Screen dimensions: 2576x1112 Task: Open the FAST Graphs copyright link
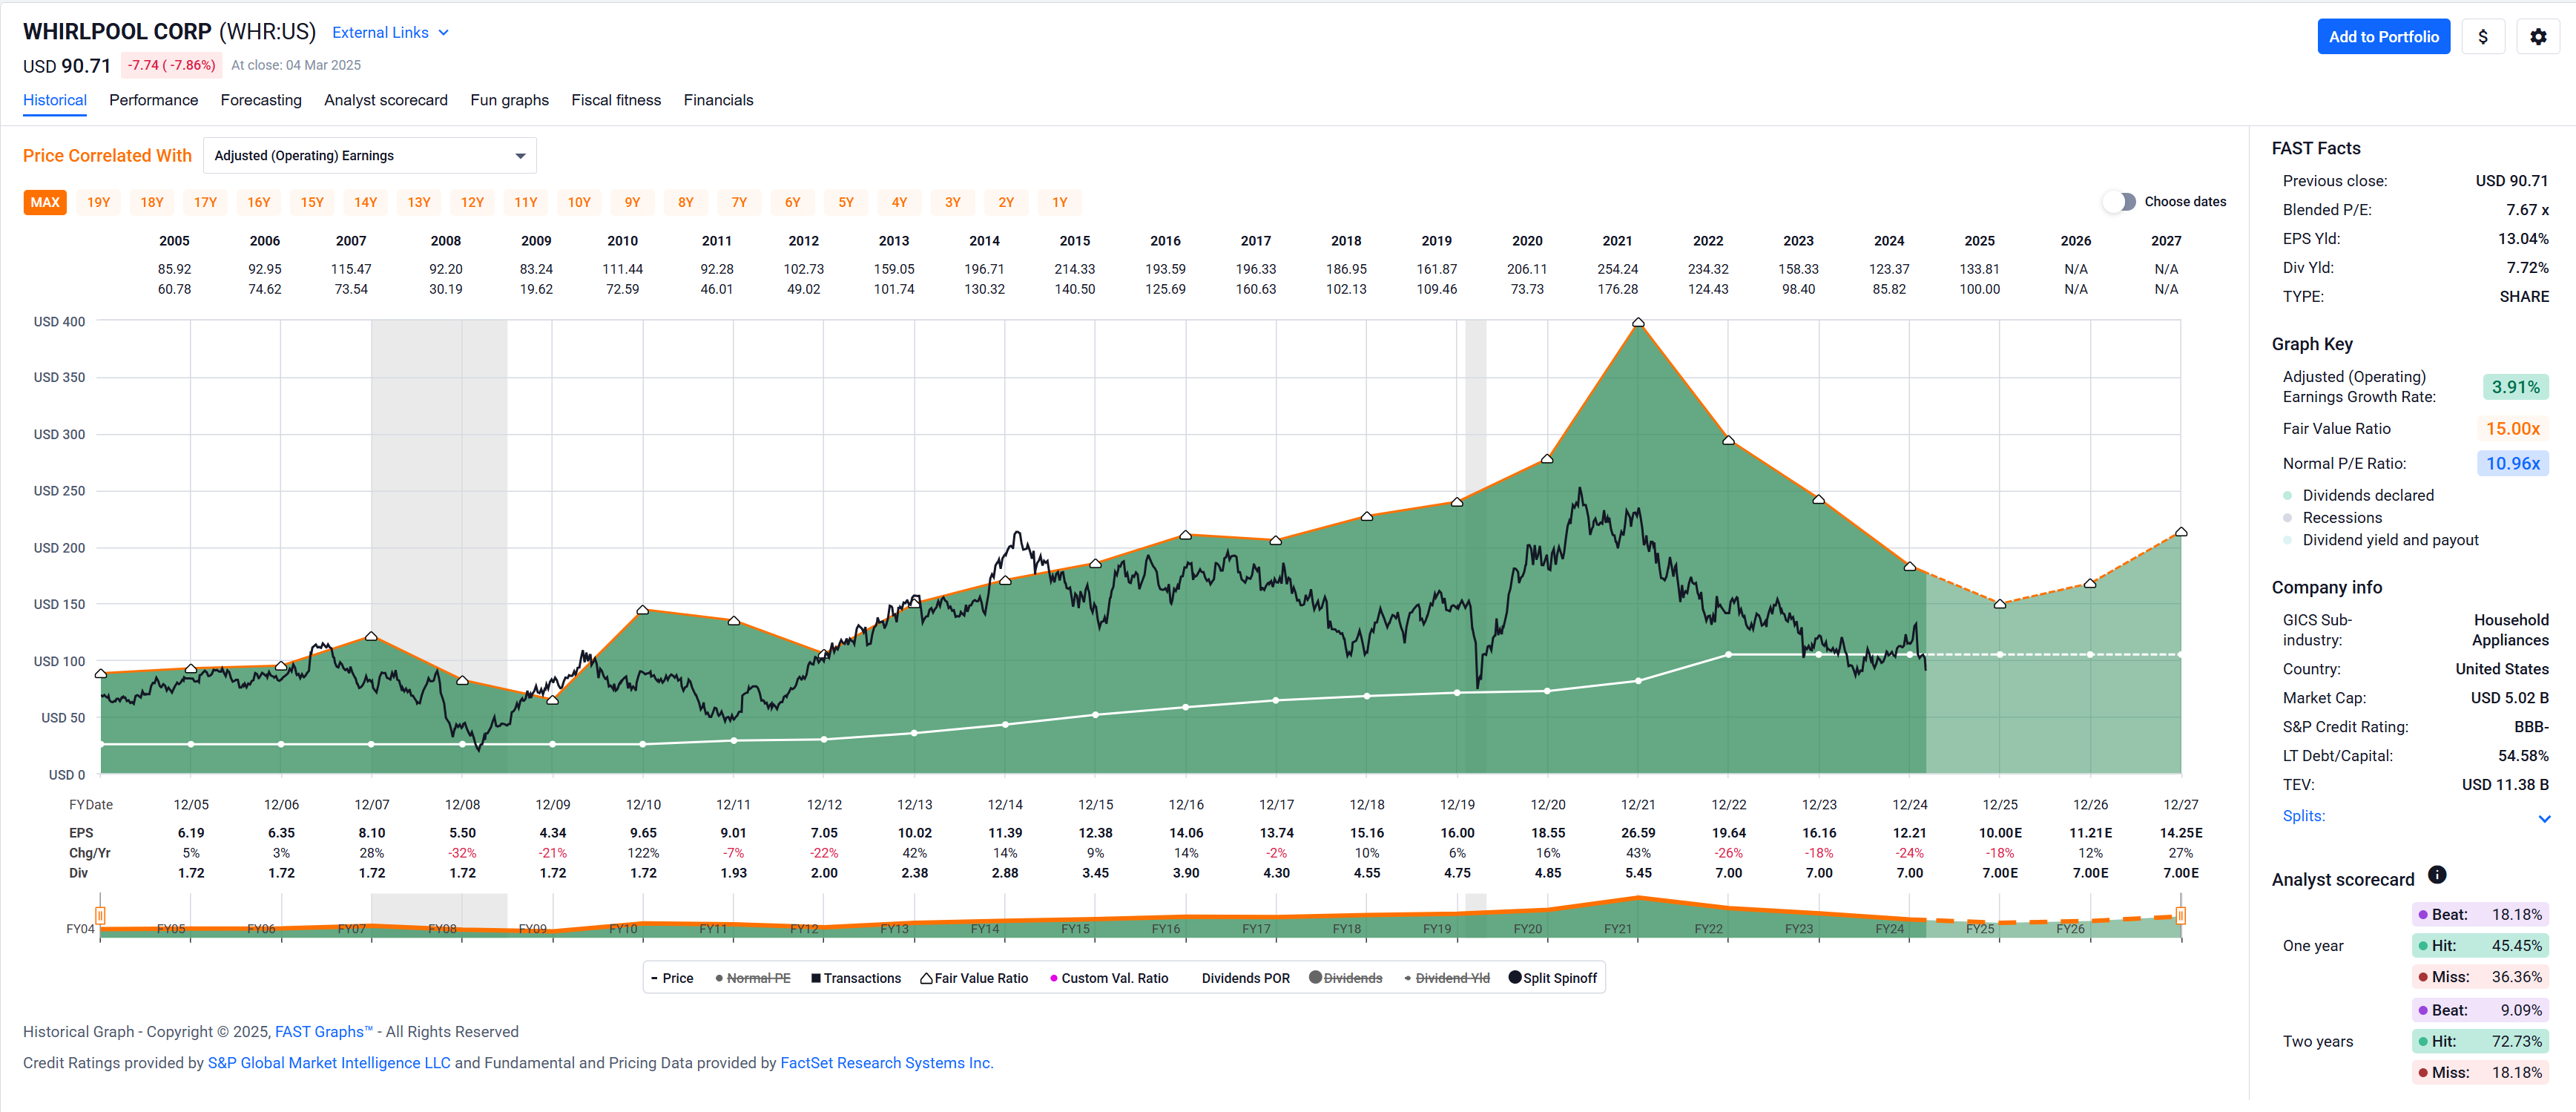pyautogui.click(x=323, y=1032)
